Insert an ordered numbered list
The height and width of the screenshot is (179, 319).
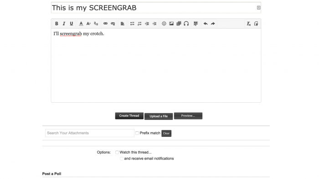click(139, 24)
